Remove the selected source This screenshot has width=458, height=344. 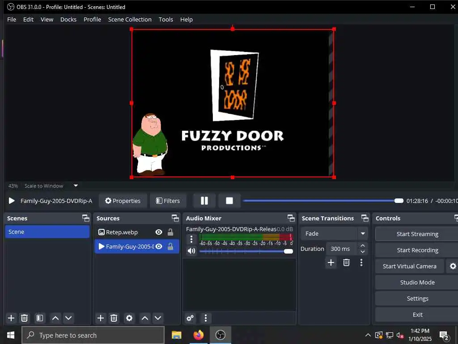(114, 318)
